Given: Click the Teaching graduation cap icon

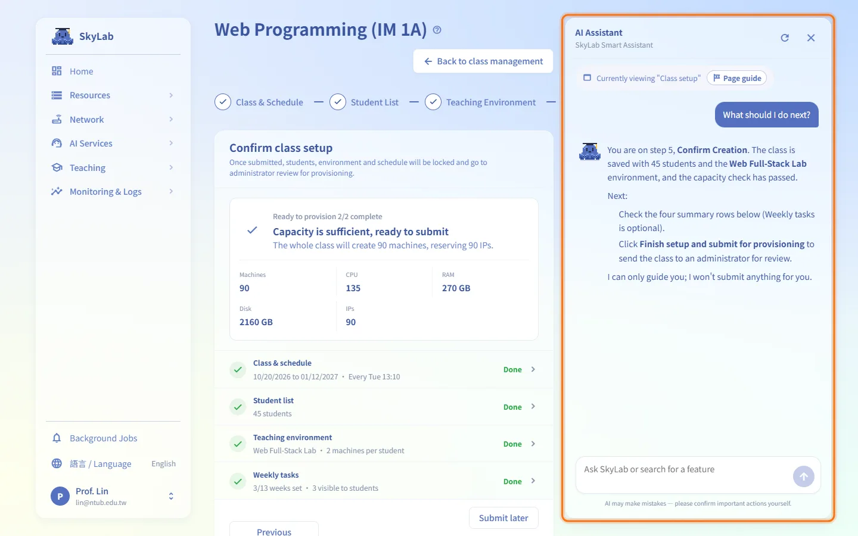Looking at the screenshot, I should (x=57, y=167).
